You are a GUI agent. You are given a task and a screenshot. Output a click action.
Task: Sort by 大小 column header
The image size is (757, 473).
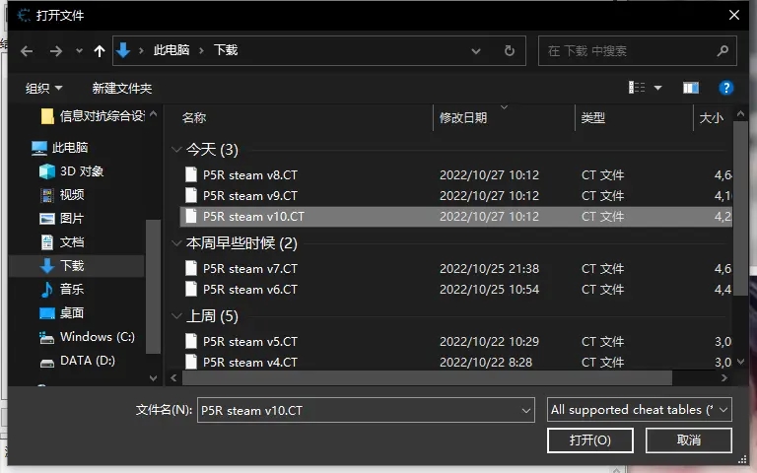[712, 118]
